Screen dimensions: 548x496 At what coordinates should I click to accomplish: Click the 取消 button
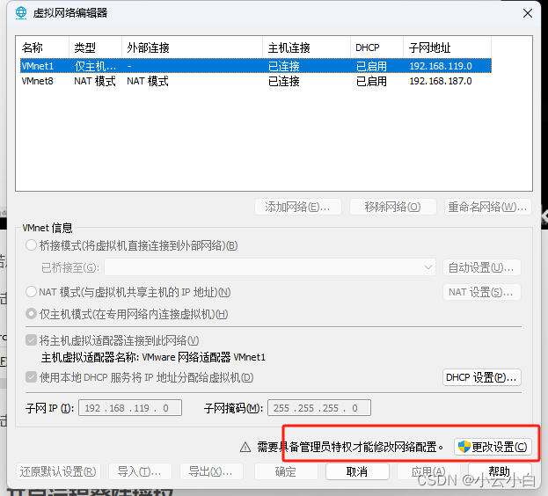pyautogui.click(x=357, y=471)
